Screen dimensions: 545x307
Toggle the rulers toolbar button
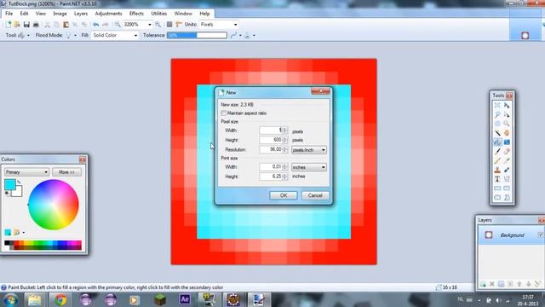point(179,25)
